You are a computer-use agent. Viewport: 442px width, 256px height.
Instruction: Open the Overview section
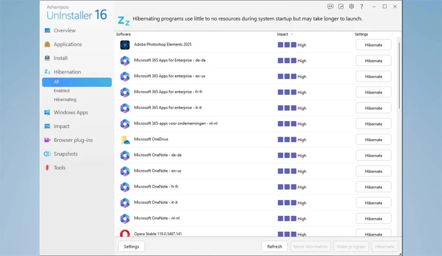click(65, 31)
